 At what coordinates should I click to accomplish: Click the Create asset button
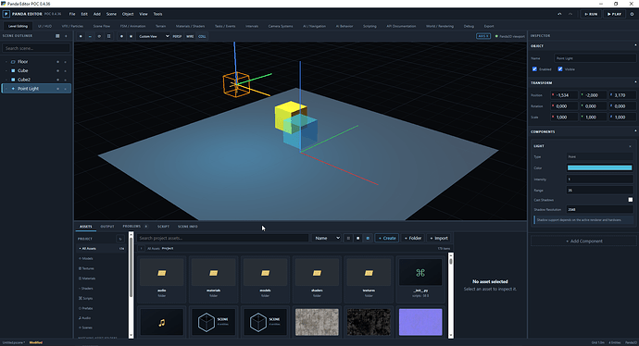387,238
